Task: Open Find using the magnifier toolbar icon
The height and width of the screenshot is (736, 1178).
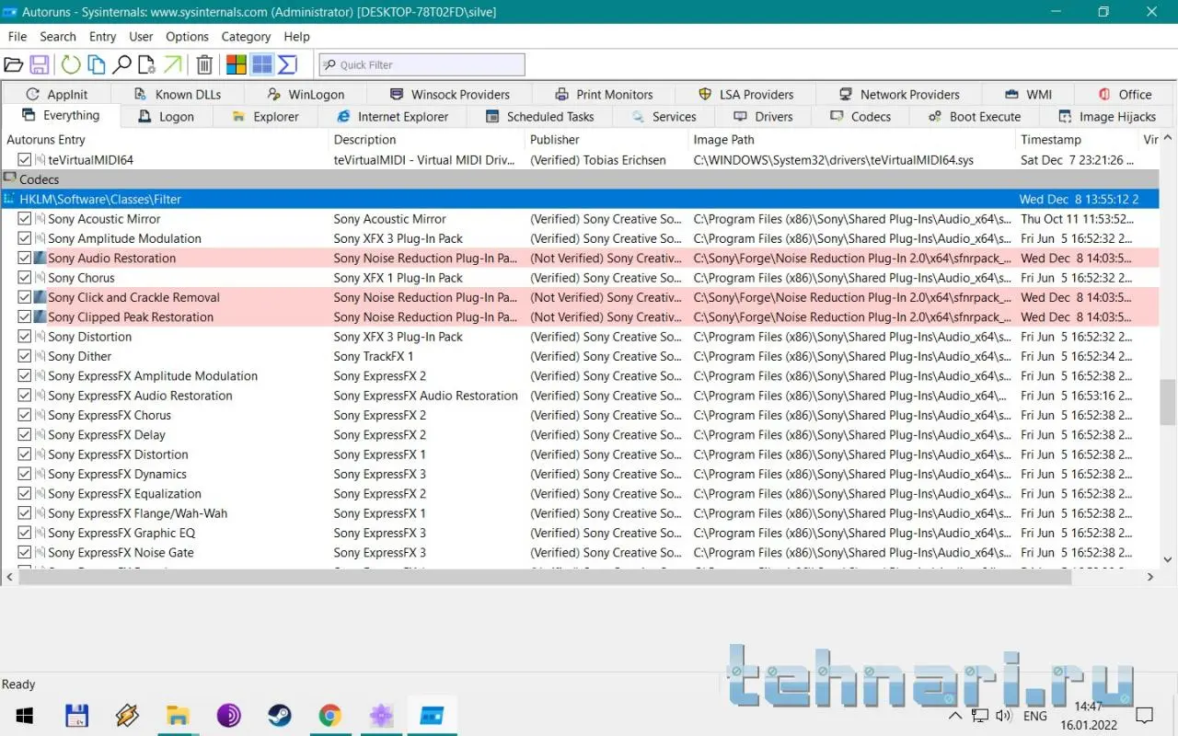Action: pyautogui.click(x=121, y=64)
